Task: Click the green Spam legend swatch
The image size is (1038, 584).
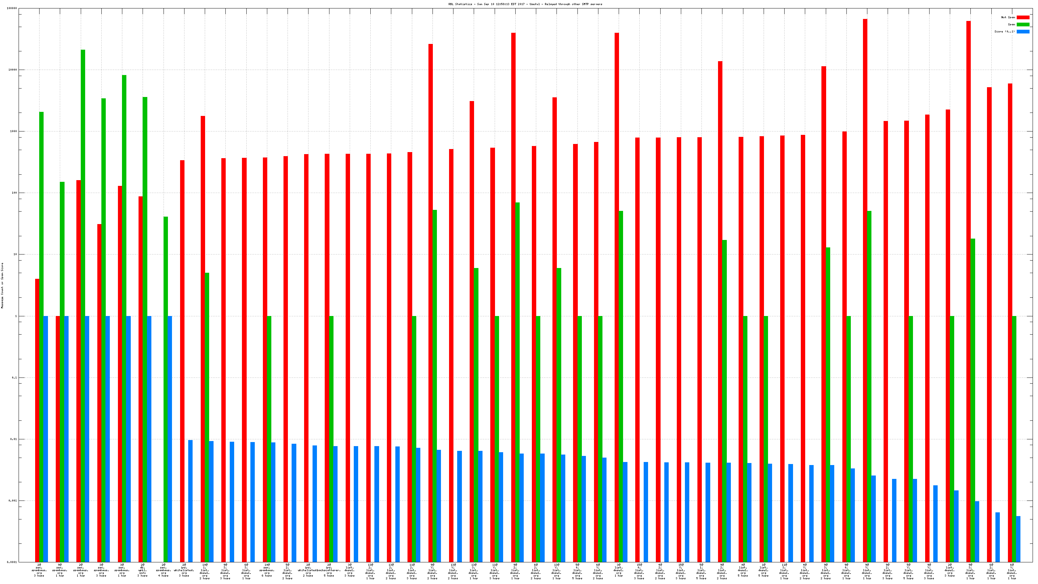Action: pos(1023,25)
